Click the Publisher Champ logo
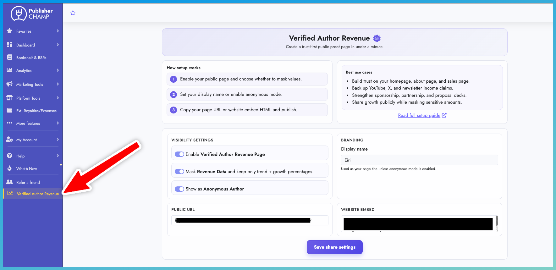 click(31, 14)
